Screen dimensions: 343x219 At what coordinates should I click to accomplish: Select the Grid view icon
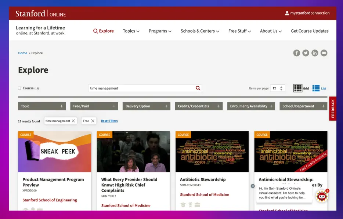point(298,88)
